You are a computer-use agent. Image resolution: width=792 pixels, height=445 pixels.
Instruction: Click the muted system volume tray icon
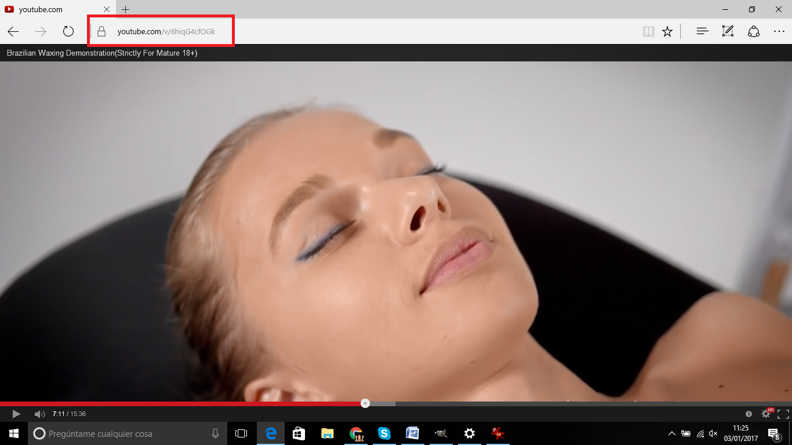tap(714, 433)
